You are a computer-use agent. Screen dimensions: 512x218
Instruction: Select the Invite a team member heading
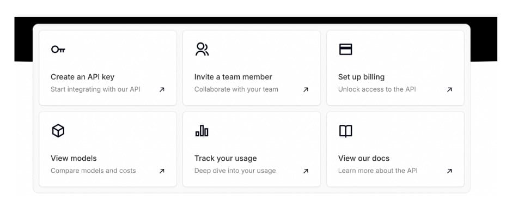(233, 77)
